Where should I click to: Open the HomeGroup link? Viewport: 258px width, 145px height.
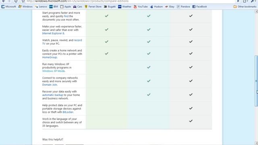click(50, 57)
